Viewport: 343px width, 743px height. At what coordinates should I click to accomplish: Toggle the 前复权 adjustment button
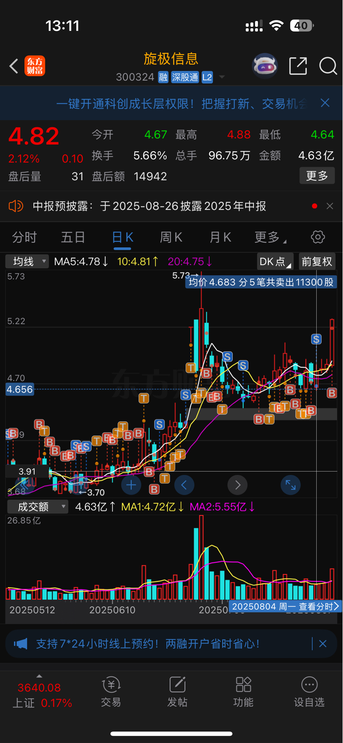point(317,262)
